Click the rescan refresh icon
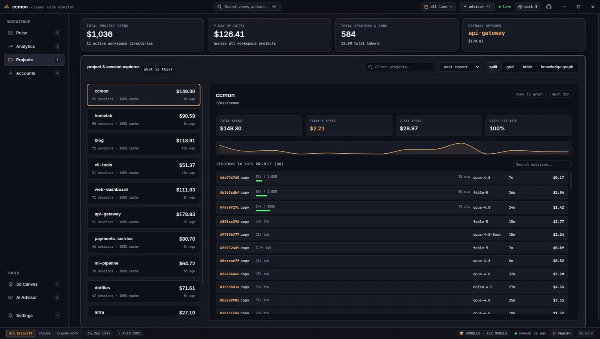 click(554, 333)
